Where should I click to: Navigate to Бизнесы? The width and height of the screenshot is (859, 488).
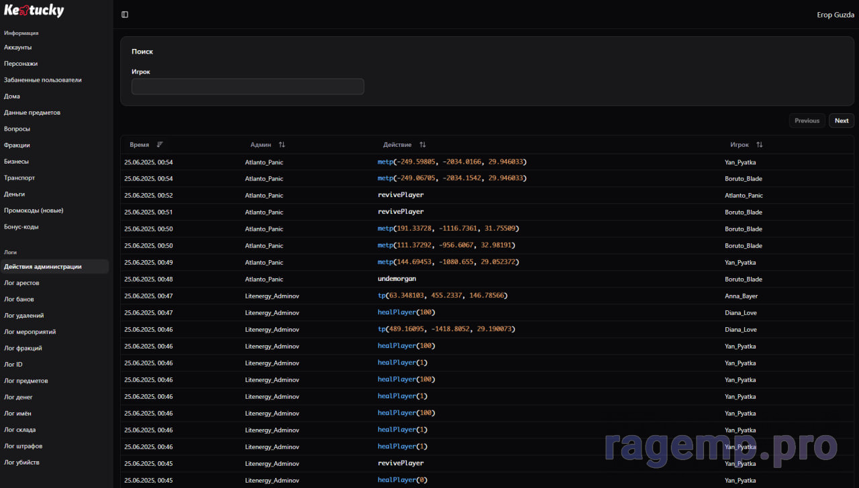pyautogui.click(x=17, y=162)
